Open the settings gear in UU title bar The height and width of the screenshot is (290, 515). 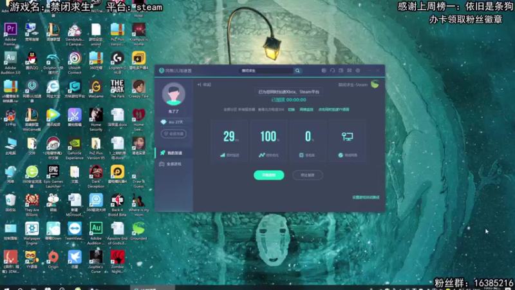pos(358,71)
